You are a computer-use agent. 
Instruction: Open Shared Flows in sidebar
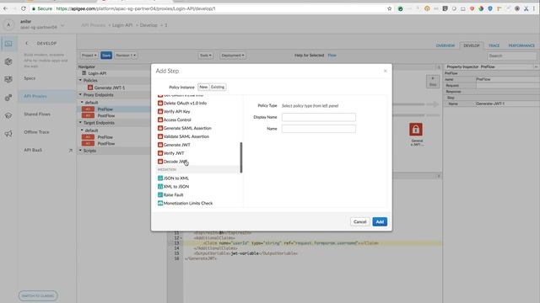[37, 114]
